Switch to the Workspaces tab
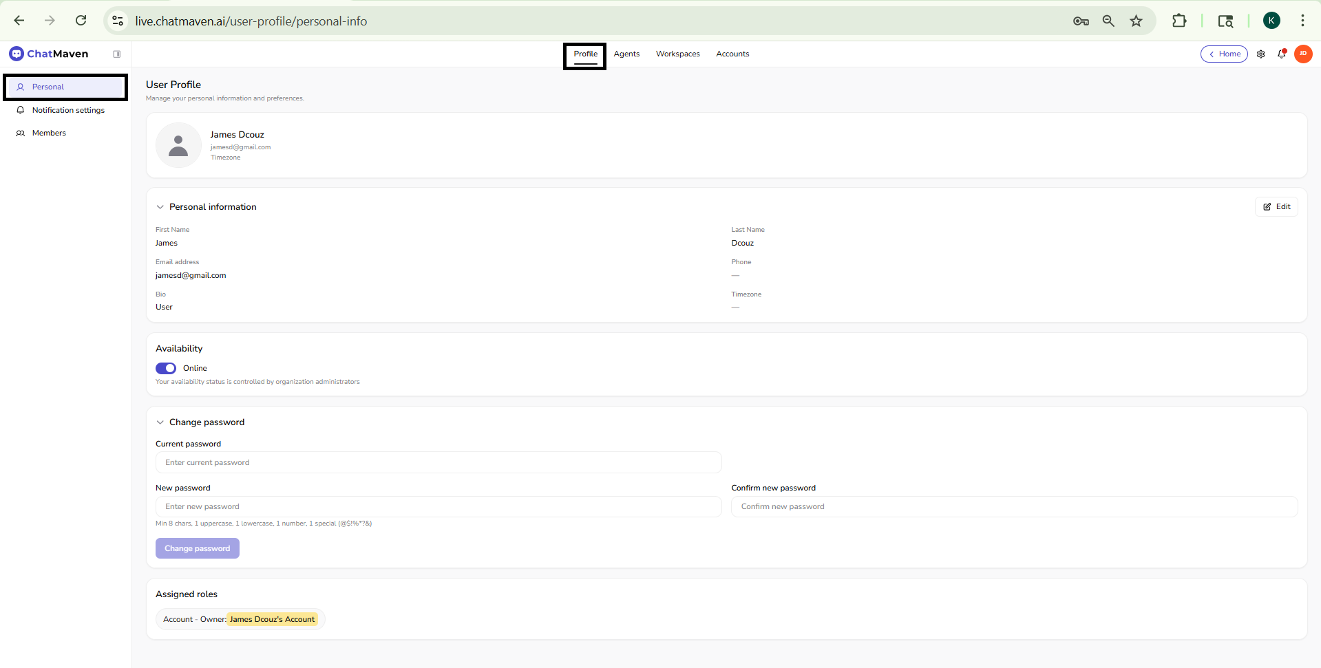This screenshot has height=668, width=1321. [x=677, y=54]
